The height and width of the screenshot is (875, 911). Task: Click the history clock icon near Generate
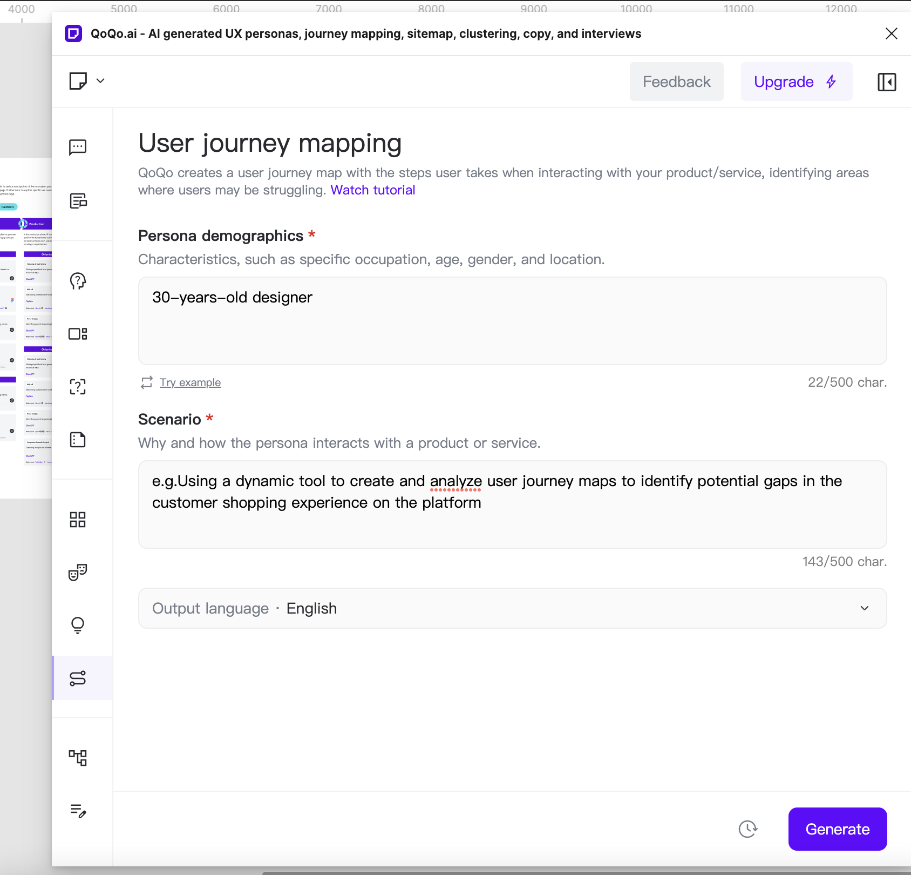tap(747, 829)
